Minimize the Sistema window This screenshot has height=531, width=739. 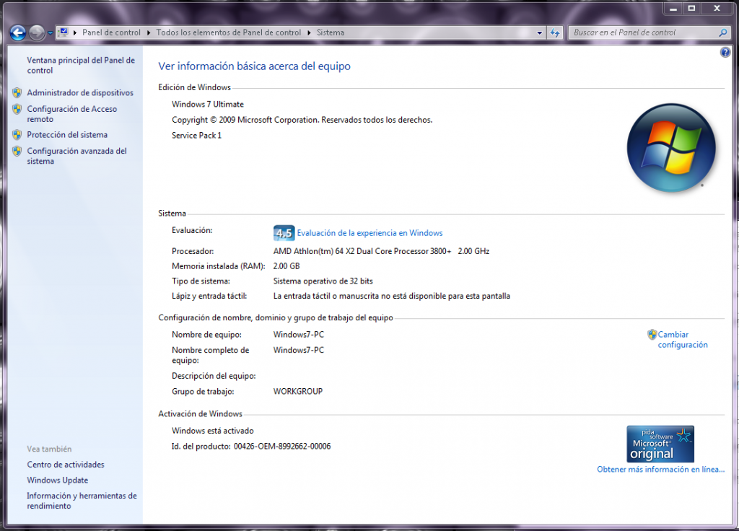point(673,9)
